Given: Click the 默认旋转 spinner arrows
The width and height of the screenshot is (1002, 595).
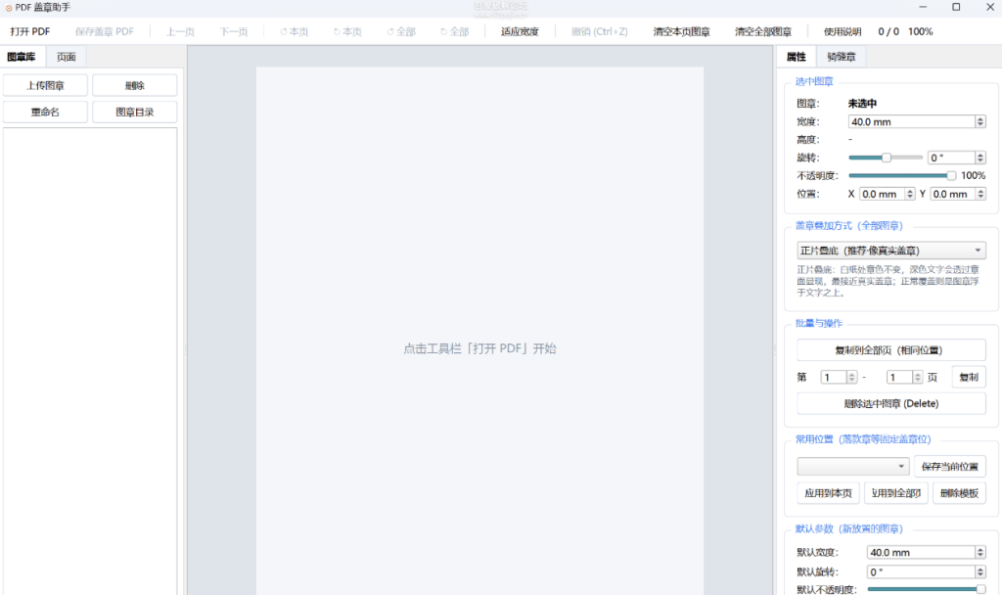Looking at the screenshot, I should [980, 572].
